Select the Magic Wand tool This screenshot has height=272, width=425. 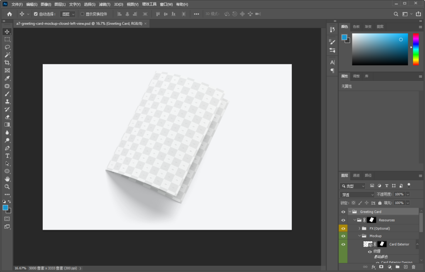[7, 55]
